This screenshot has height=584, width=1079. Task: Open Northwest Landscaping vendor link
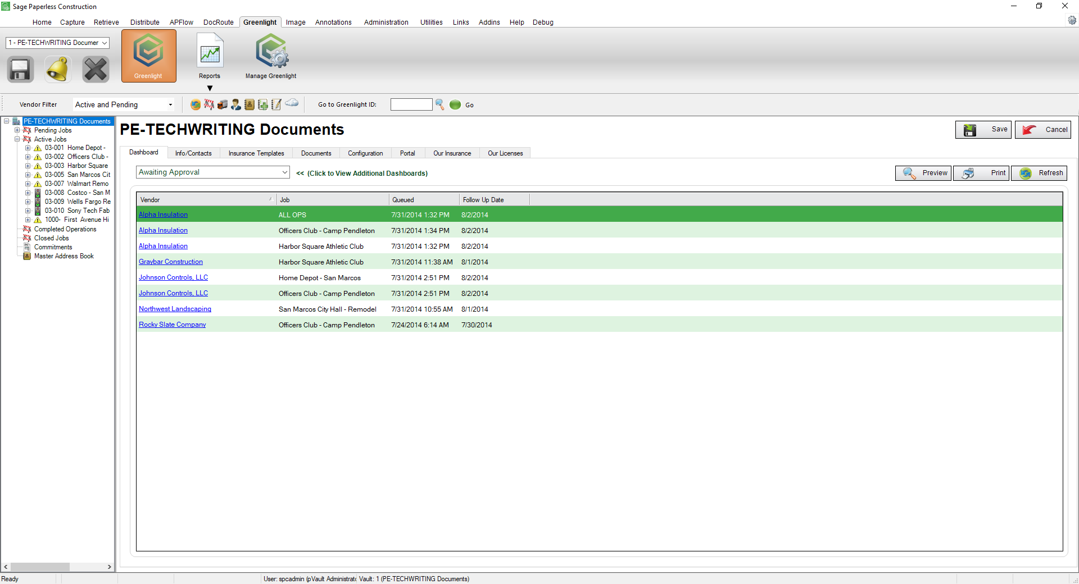(x=175, y=309)
